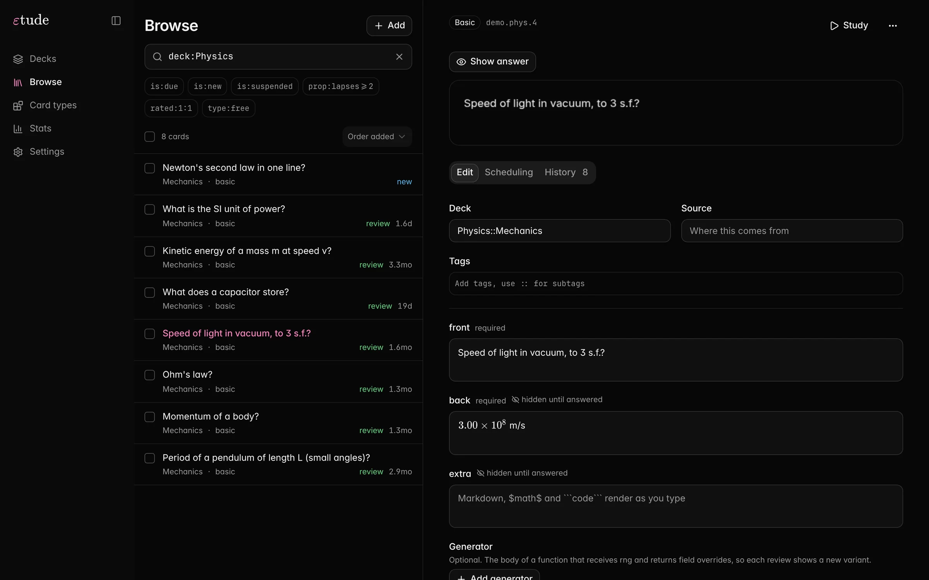
Task: Click the back field text area
Action: [676, 433]
